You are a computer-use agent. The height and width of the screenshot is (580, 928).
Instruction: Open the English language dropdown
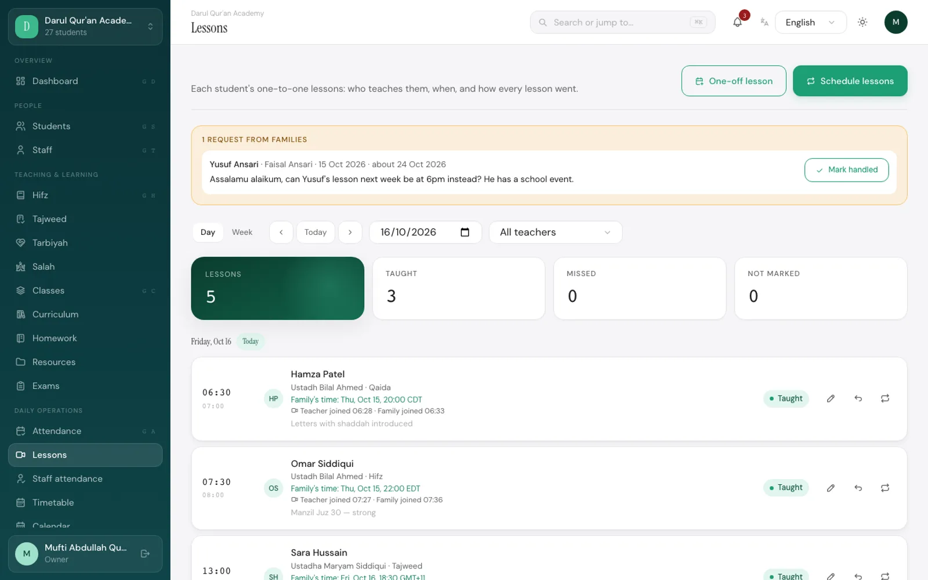(x=810, y=22)
